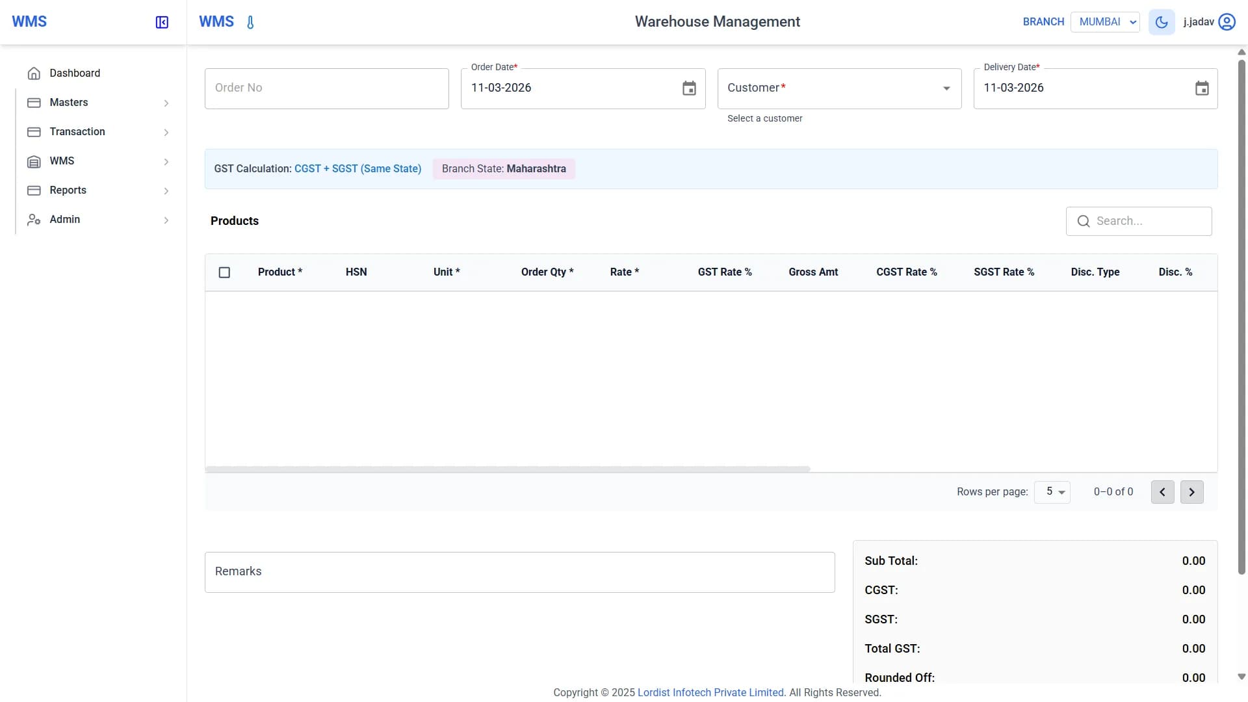Tick the select-all checkbox in Products table header

224,272
